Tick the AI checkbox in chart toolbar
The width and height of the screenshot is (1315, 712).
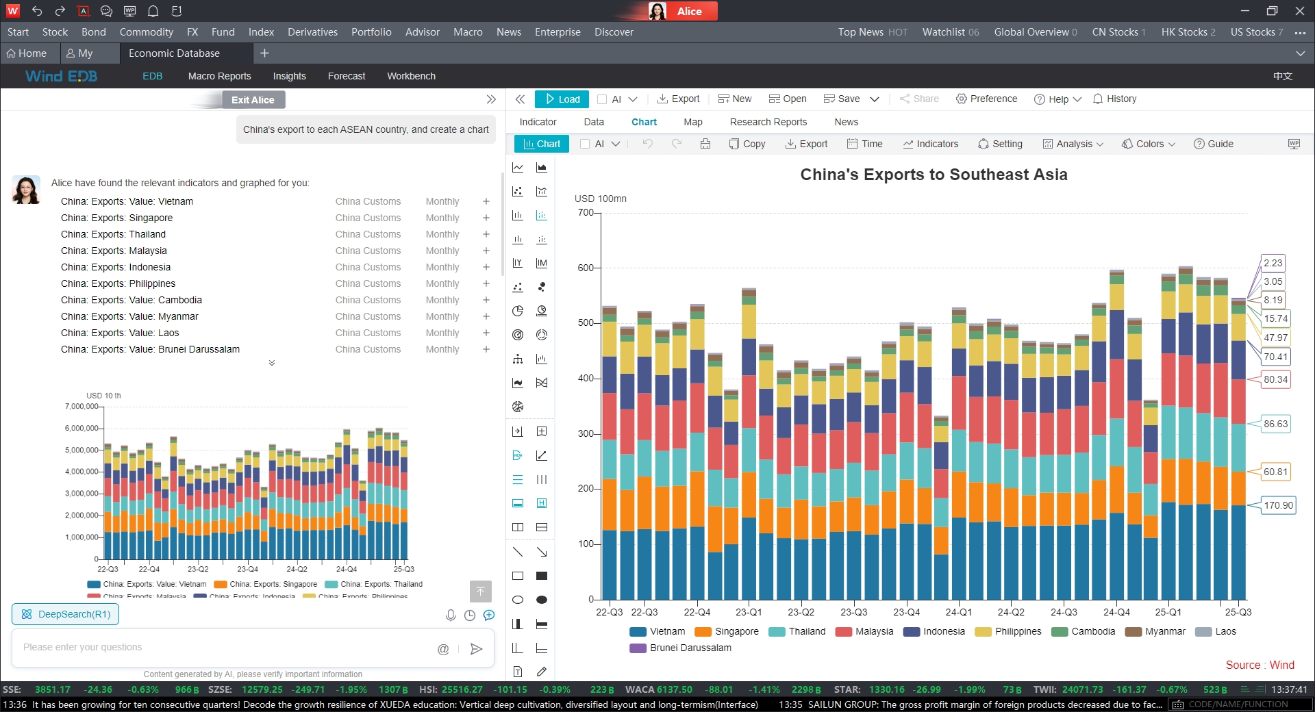click(585, 144)
